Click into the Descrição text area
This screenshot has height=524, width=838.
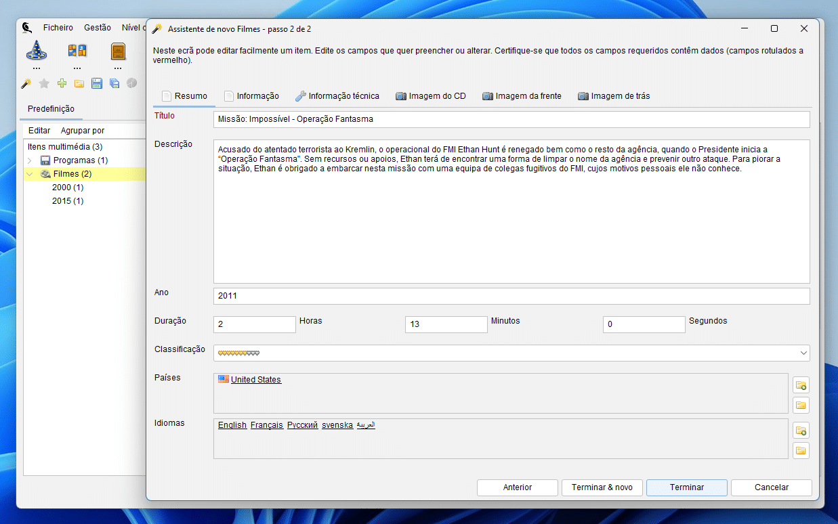[x=511, y=211]
